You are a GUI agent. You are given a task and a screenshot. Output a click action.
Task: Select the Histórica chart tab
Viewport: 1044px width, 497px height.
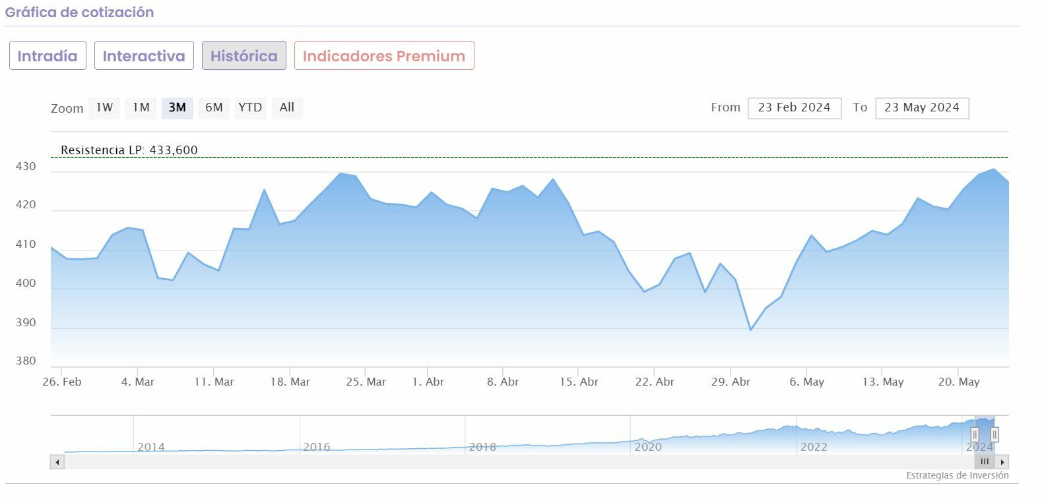click(x=244, y=56)
